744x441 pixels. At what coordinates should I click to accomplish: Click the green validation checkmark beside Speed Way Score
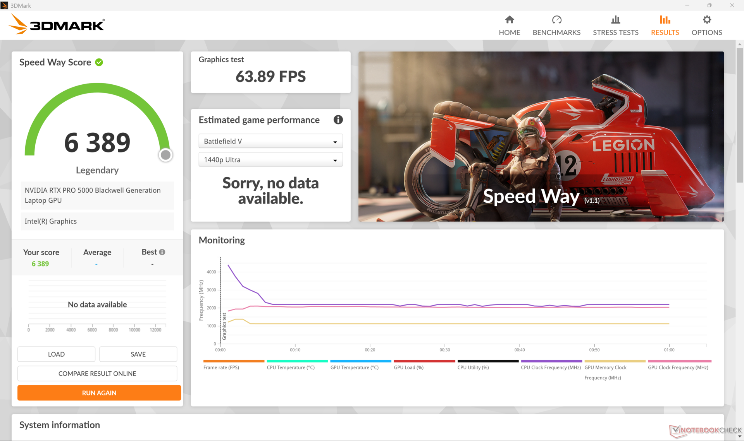pos(99,62)
